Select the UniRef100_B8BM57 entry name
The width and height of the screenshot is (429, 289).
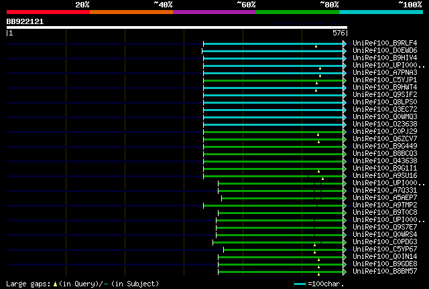385,272
